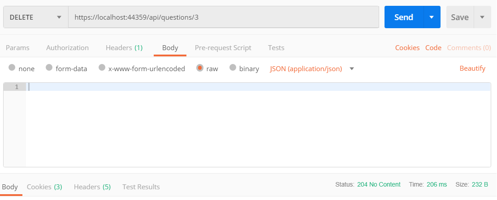The image size is (497, 200).
Task: Click Beautify to format the body
Action: (x=472, y=68)
